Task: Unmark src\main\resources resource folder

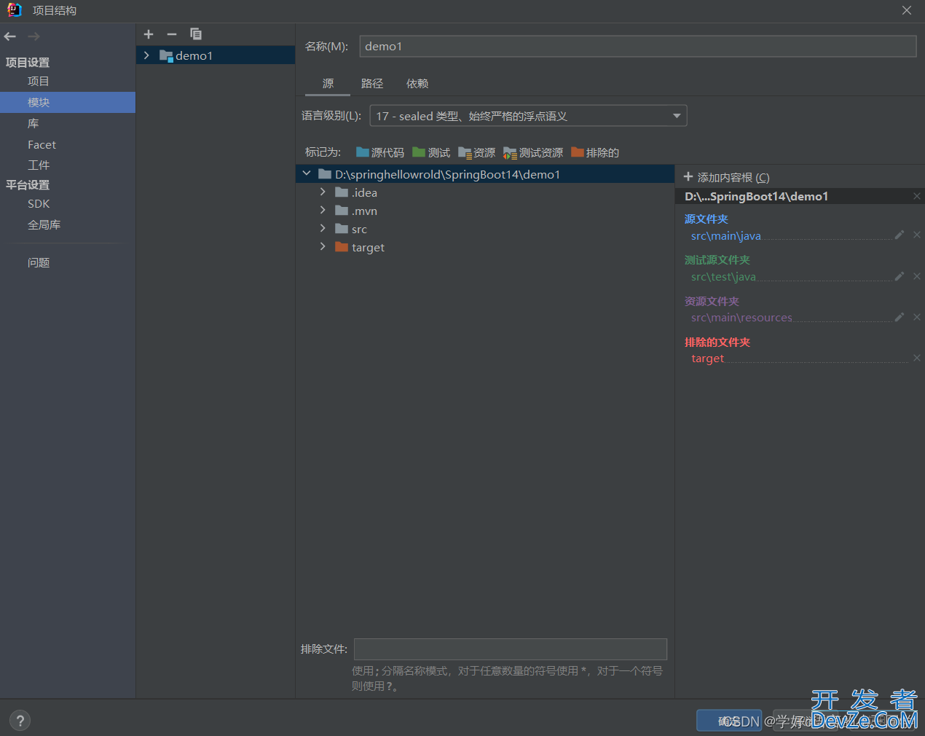Action: [x=917, y=317]
